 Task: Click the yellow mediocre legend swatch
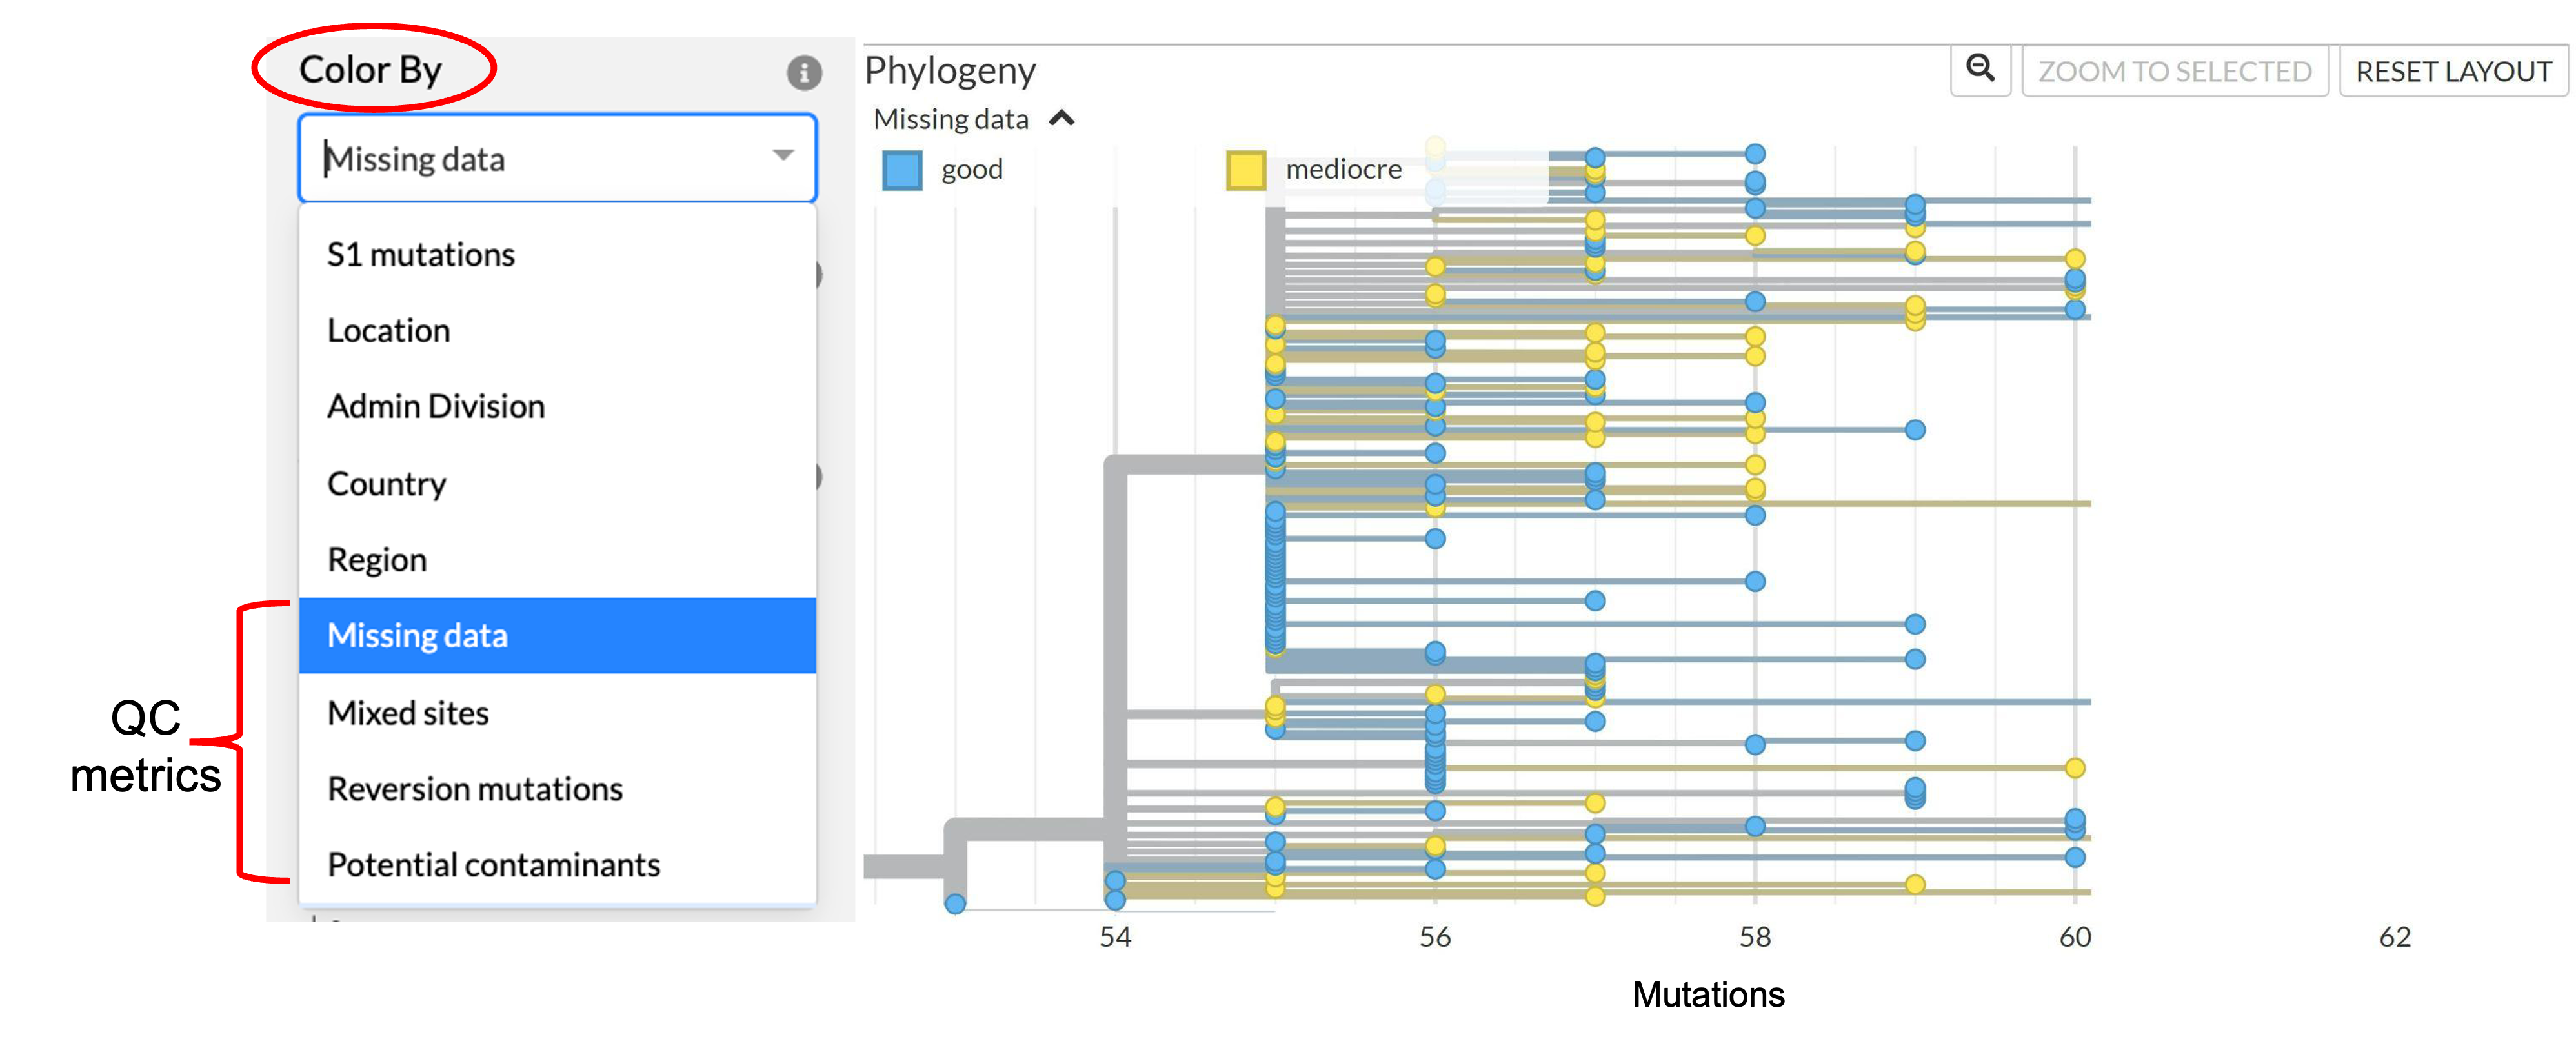1246,170
